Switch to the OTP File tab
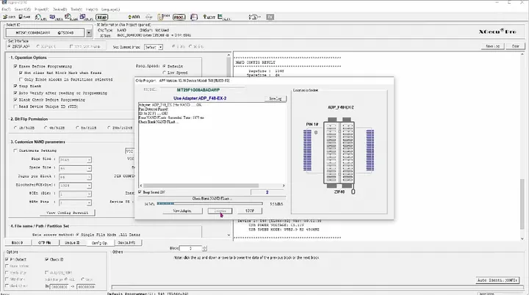This screenshot has height=295, width=529. coord(45,243)
